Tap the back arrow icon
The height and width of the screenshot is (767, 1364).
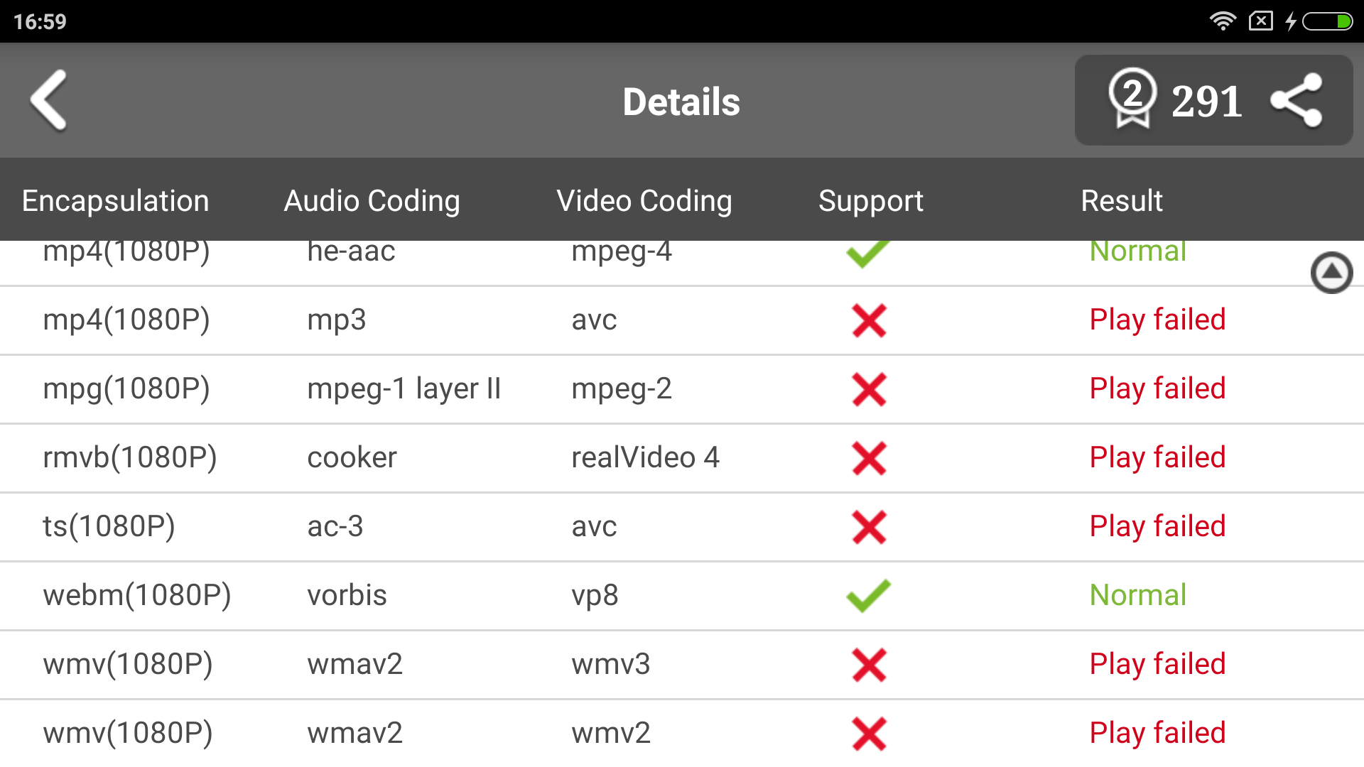50,101
